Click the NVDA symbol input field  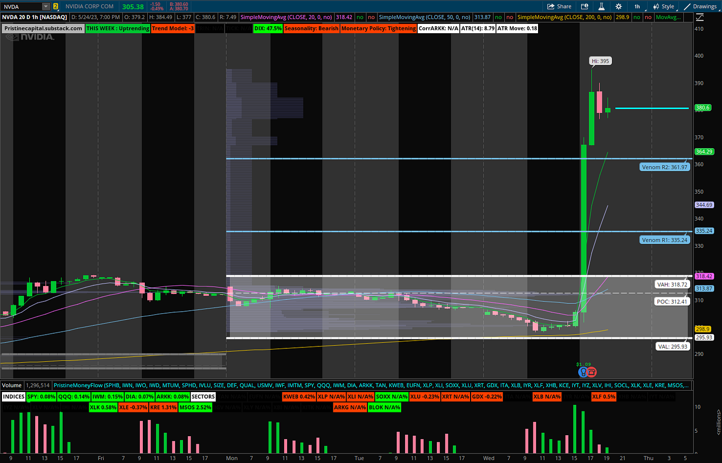pyautogui.click(x=21, y=6)
